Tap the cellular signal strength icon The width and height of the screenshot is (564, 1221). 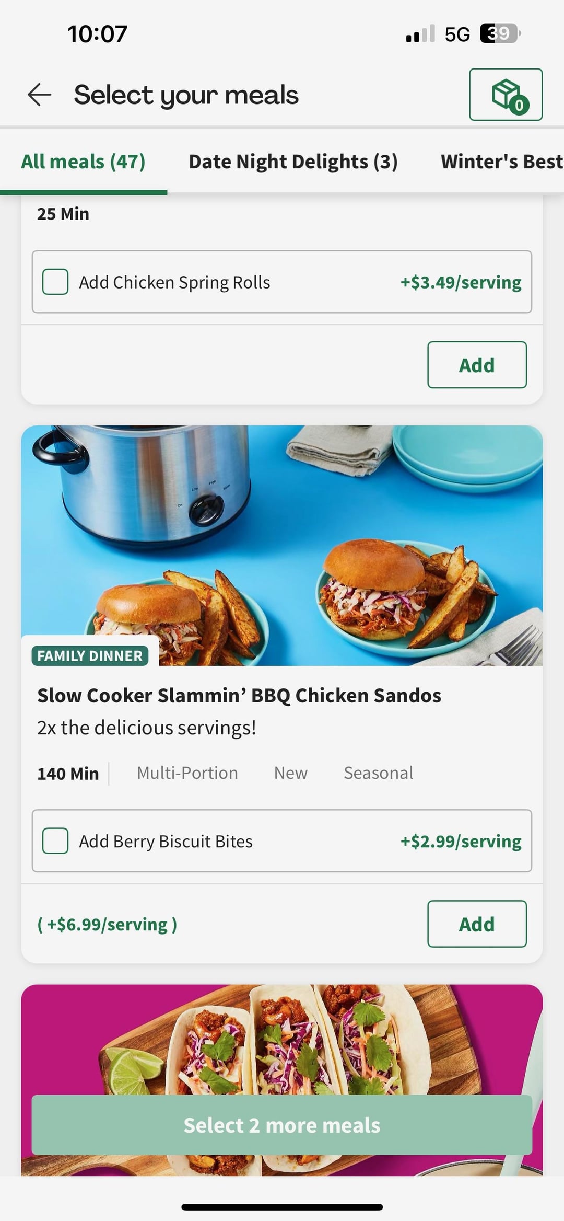(x=420, y=34)
